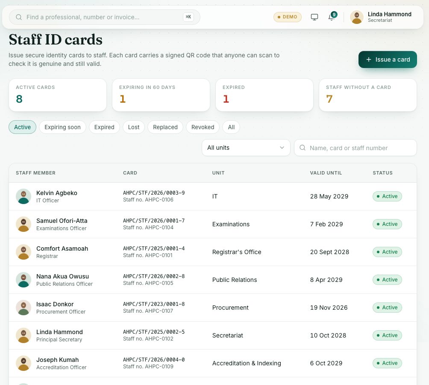Viewport: 429px width, 385px height.
Task: Click the Status column header
Action: 382,173
